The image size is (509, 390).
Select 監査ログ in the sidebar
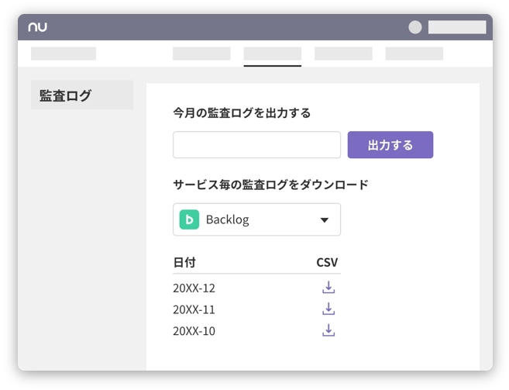(x=82, y=95)
